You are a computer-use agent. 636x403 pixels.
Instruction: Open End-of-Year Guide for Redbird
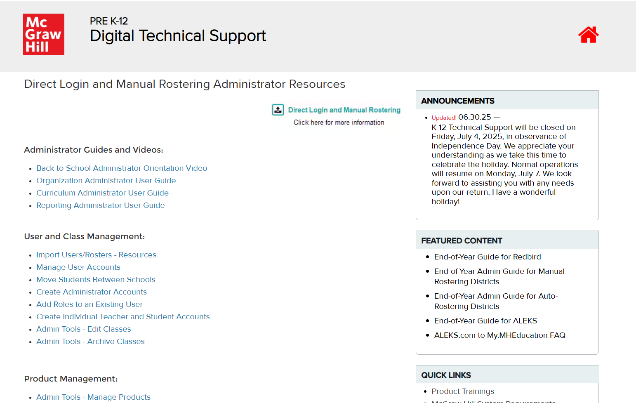pyautogui.click(x=488, y=257)
